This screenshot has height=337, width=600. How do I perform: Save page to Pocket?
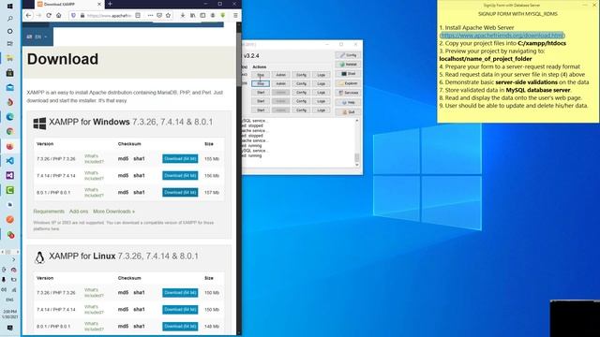[x=159, y=15]
